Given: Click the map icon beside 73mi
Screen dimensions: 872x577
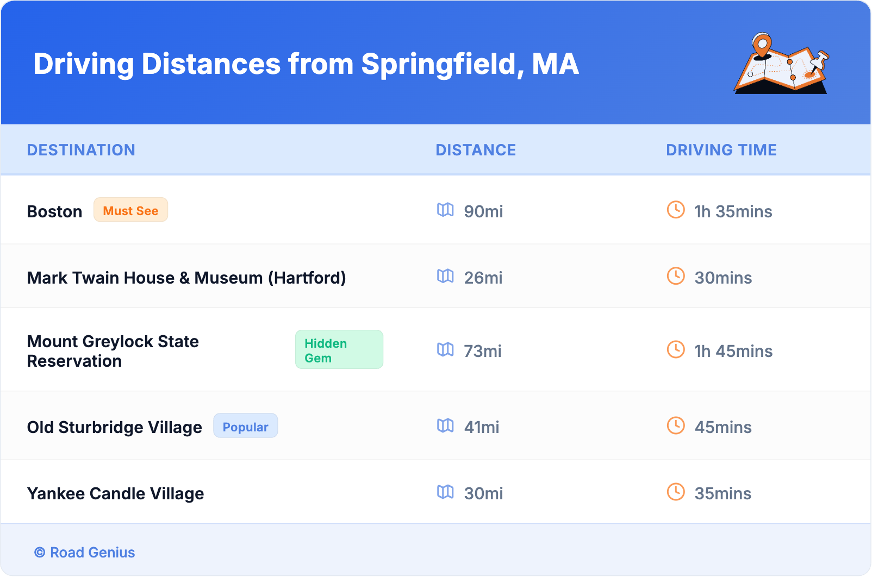Looking at the screenshot, I should (x=445, y=349).
